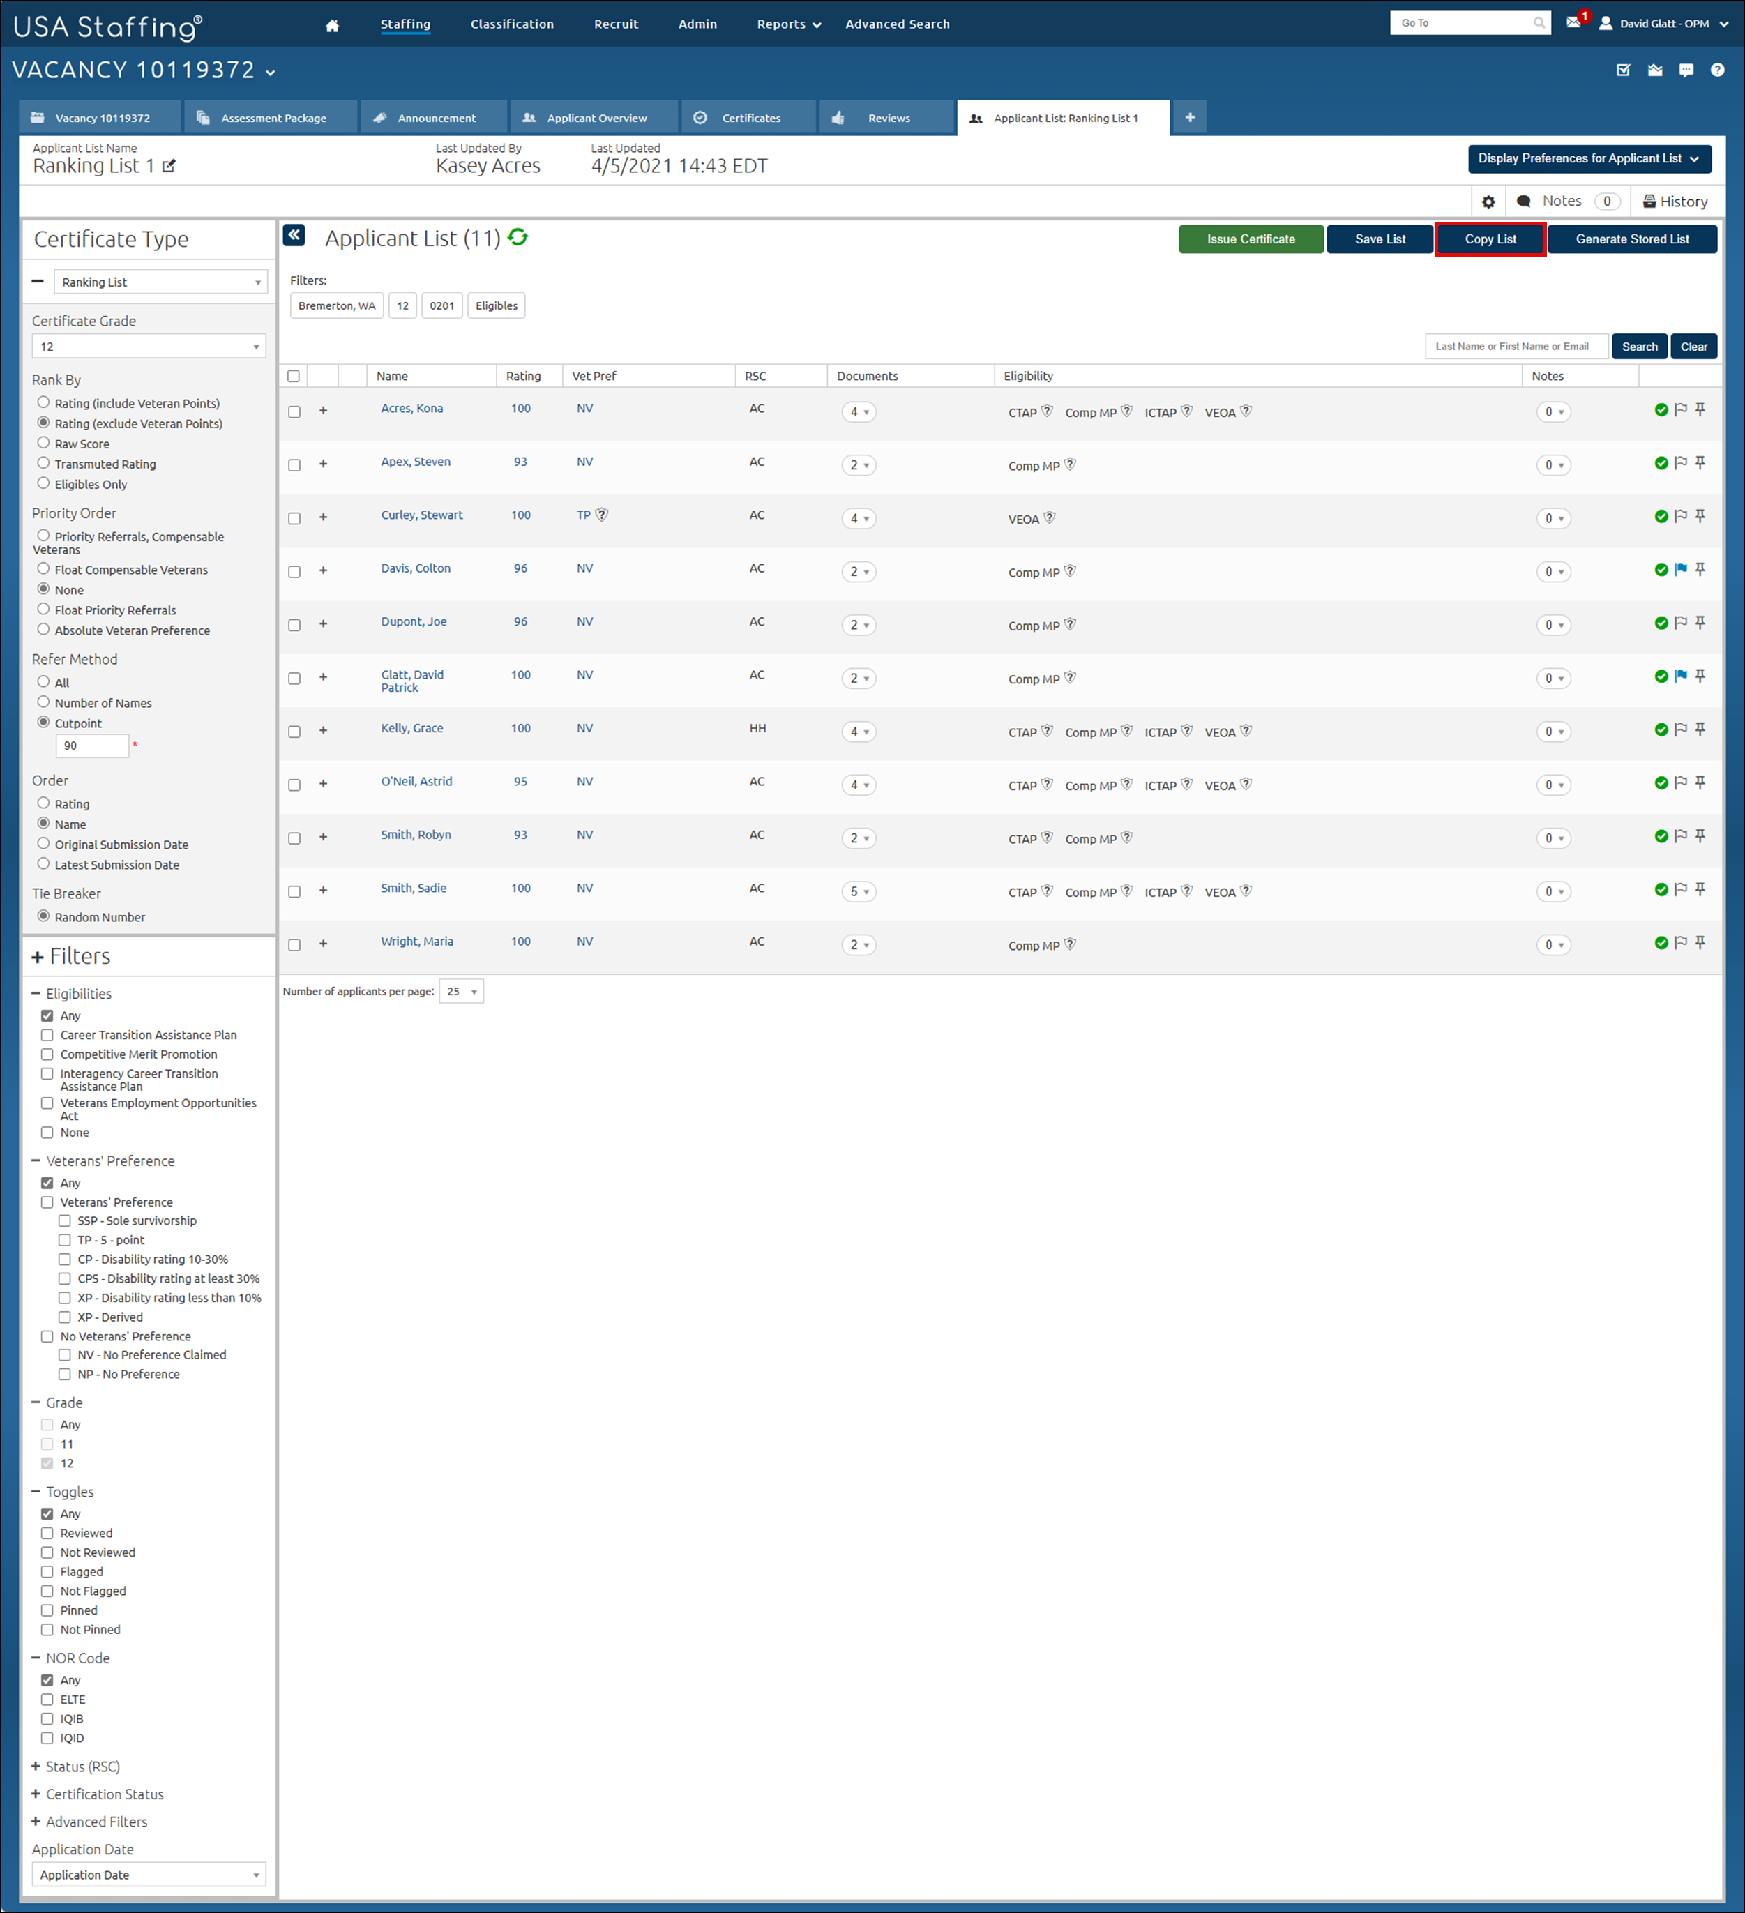Click the Copy List button
The image size is (1745, 1913).
point(1490,239)
